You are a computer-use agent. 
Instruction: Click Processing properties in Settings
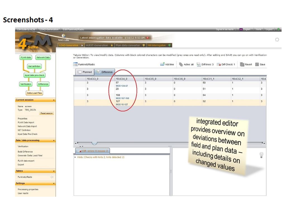tap(28, 189)
